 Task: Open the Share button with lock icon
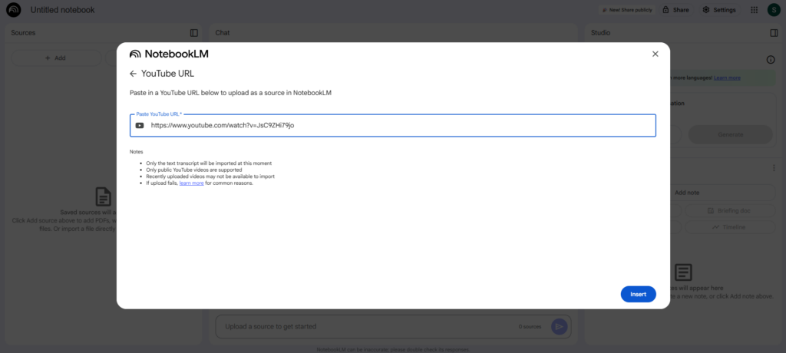(675, 10)
